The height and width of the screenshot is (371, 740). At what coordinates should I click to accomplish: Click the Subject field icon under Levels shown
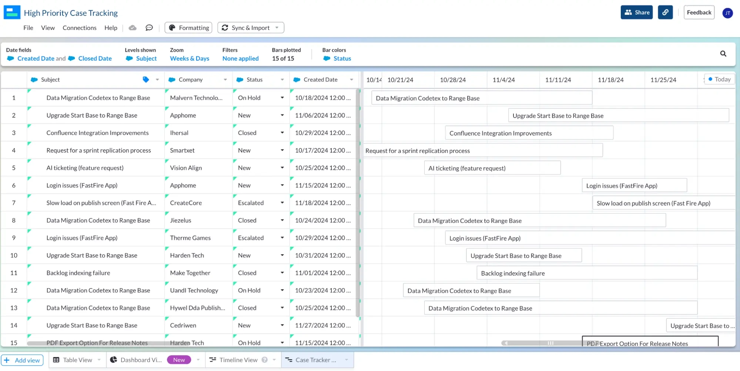[129, 58]
